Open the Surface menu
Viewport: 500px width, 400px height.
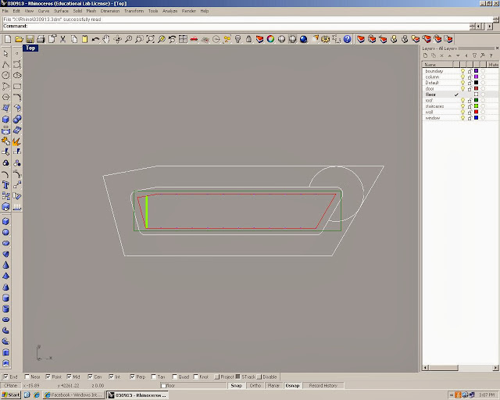point(61,11)
